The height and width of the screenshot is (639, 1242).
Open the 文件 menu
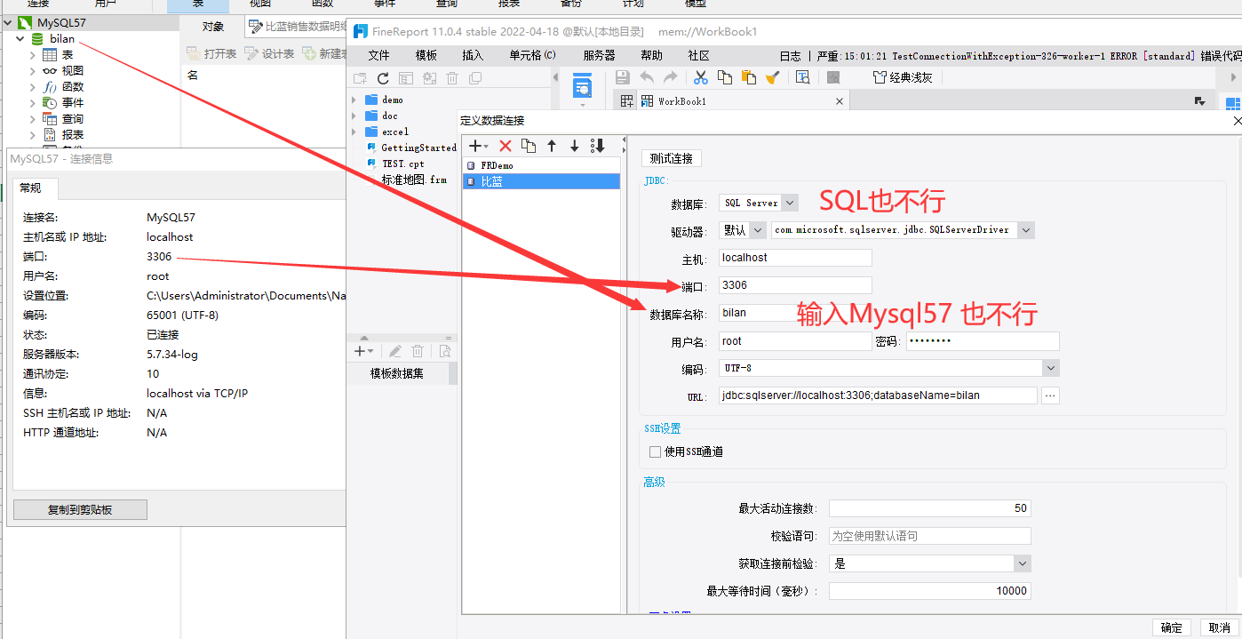point(379,55)
